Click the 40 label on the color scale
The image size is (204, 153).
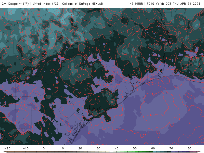(x=117, y=148)
